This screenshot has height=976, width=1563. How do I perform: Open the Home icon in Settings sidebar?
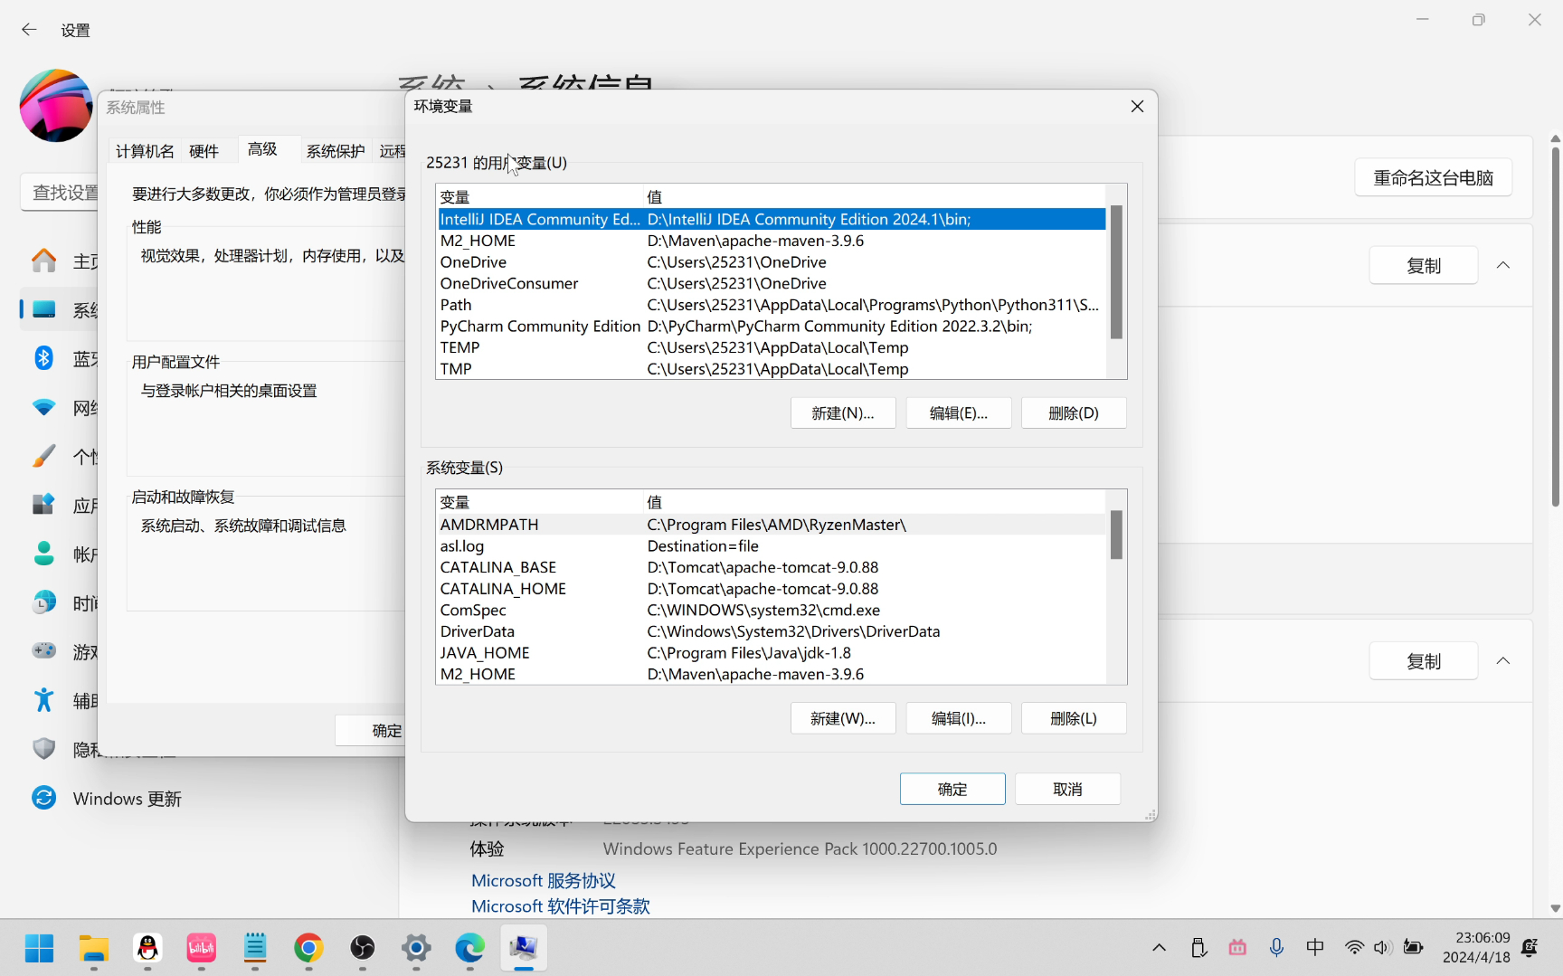[x=43, y=261]
